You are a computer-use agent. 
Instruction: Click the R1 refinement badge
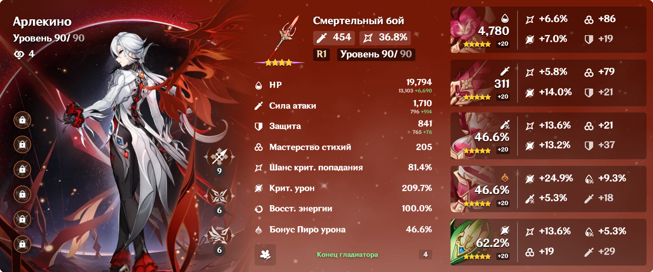(x=321, y=54)
